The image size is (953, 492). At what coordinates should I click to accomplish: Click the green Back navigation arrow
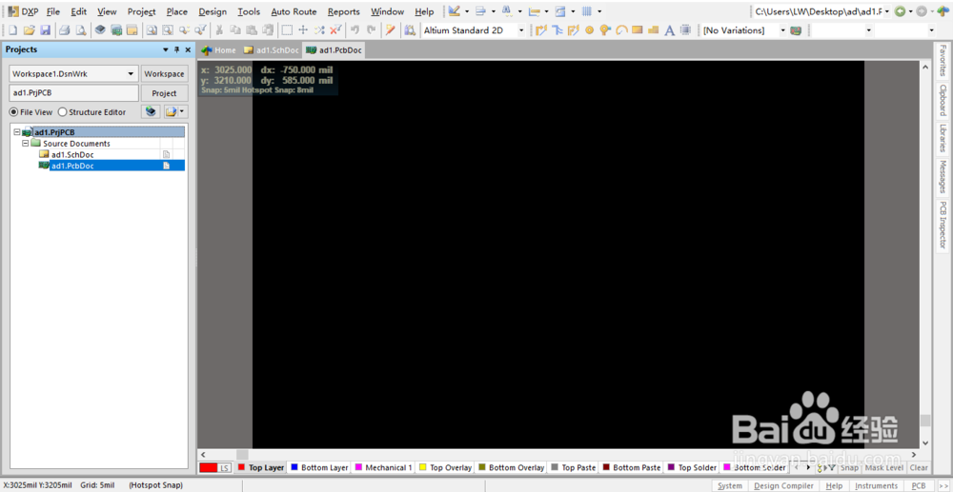pos(901,11)
